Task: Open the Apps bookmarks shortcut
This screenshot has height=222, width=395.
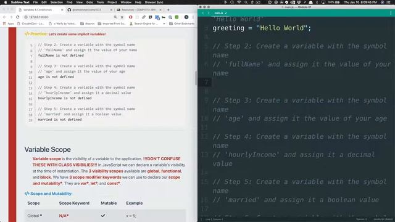Action: [8, 23]
